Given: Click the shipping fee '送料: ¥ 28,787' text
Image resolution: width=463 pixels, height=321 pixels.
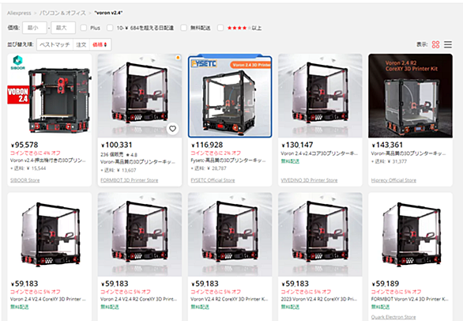Looking at the screenshot, I should [x=209, y=168].
